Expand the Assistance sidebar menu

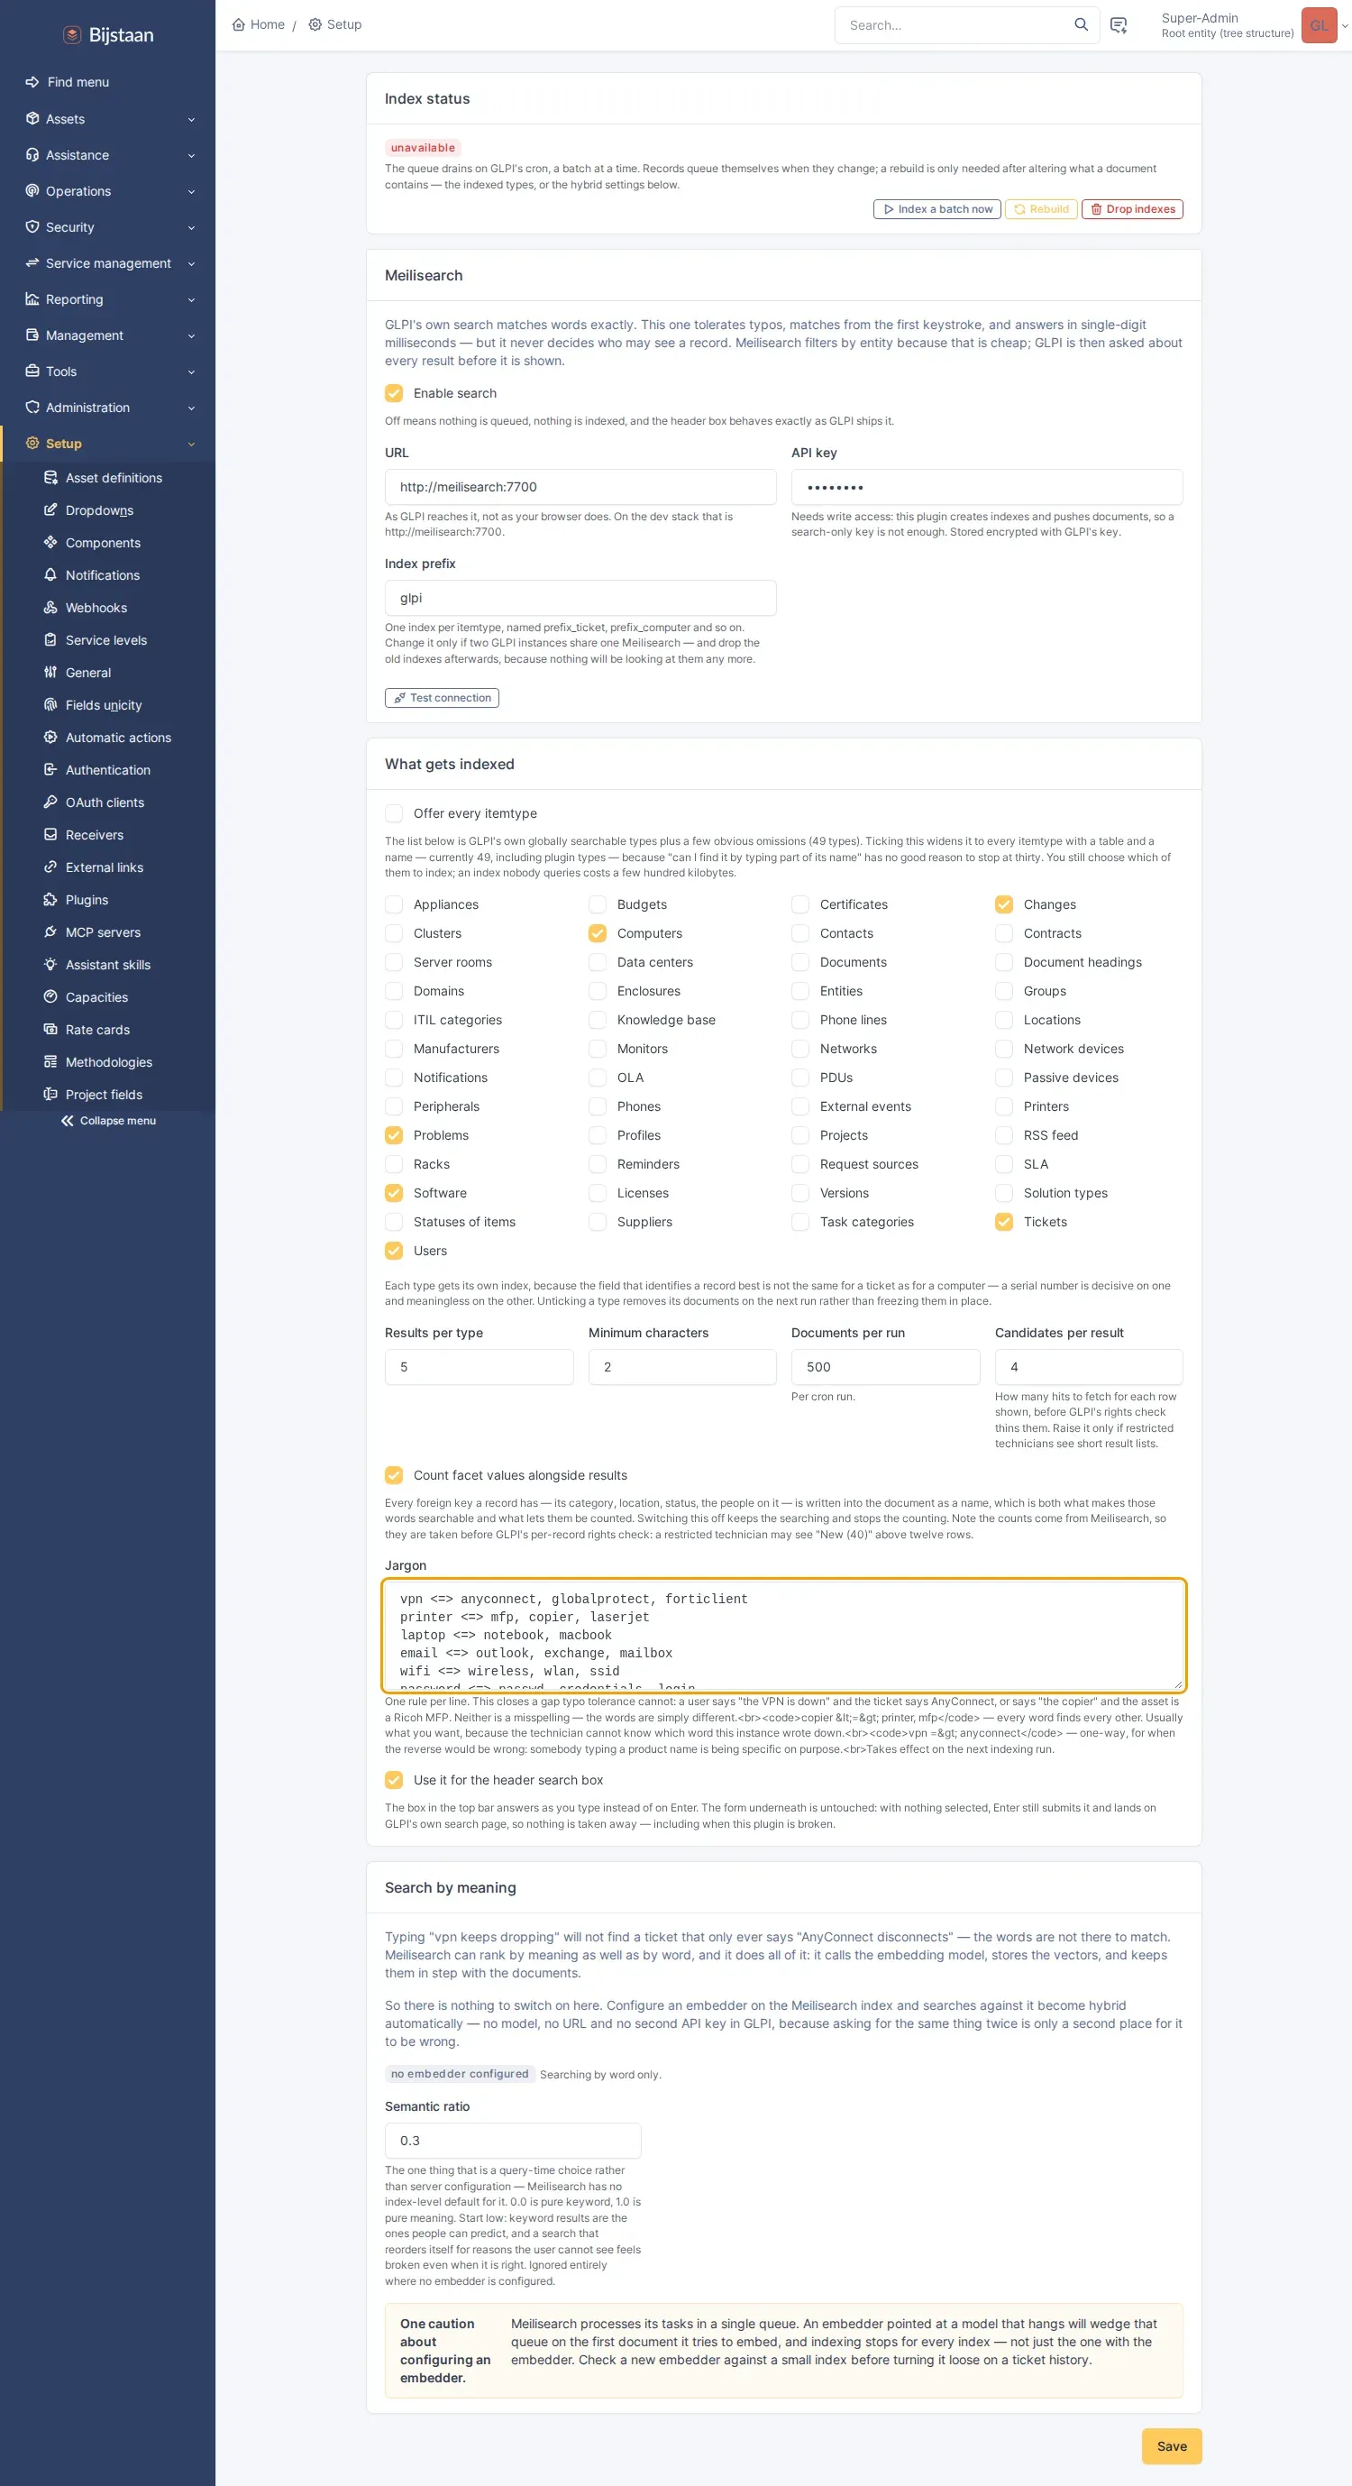(108, 155)
